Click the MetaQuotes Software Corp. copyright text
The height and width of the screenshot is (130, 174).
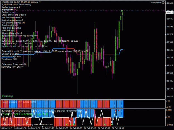27,124
